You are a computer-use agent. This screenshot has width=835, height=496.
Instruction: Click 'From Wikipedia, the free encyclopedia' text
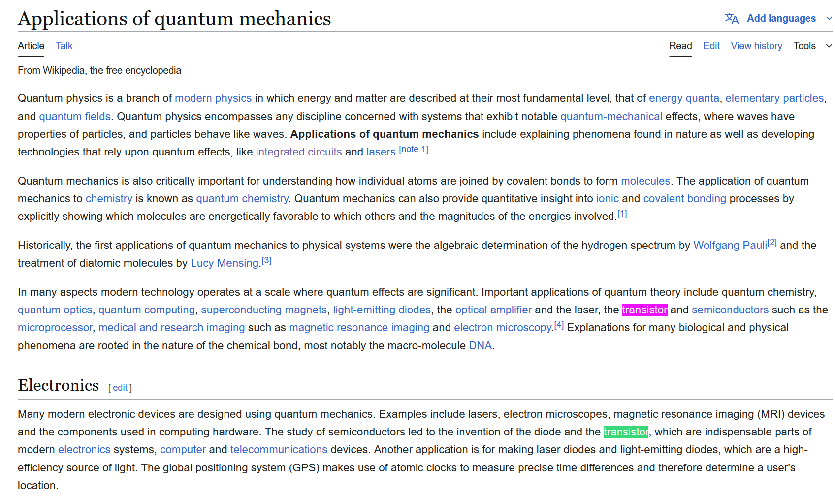pyautogui.click(x=99, y=71)
